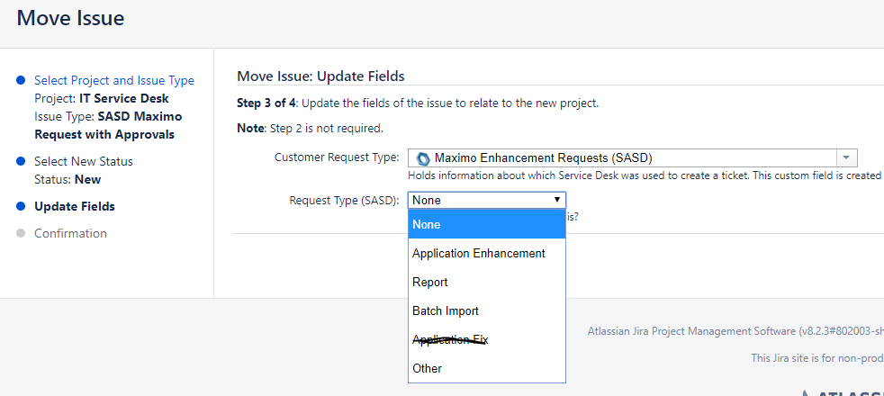Screen dimensions: 884x396
Task: Open Select Project and Issue Type step
Action: (x=114, y=81)
